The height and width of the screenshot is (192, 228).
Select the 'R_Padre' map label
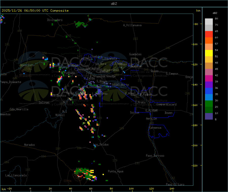tap(145, 95)
